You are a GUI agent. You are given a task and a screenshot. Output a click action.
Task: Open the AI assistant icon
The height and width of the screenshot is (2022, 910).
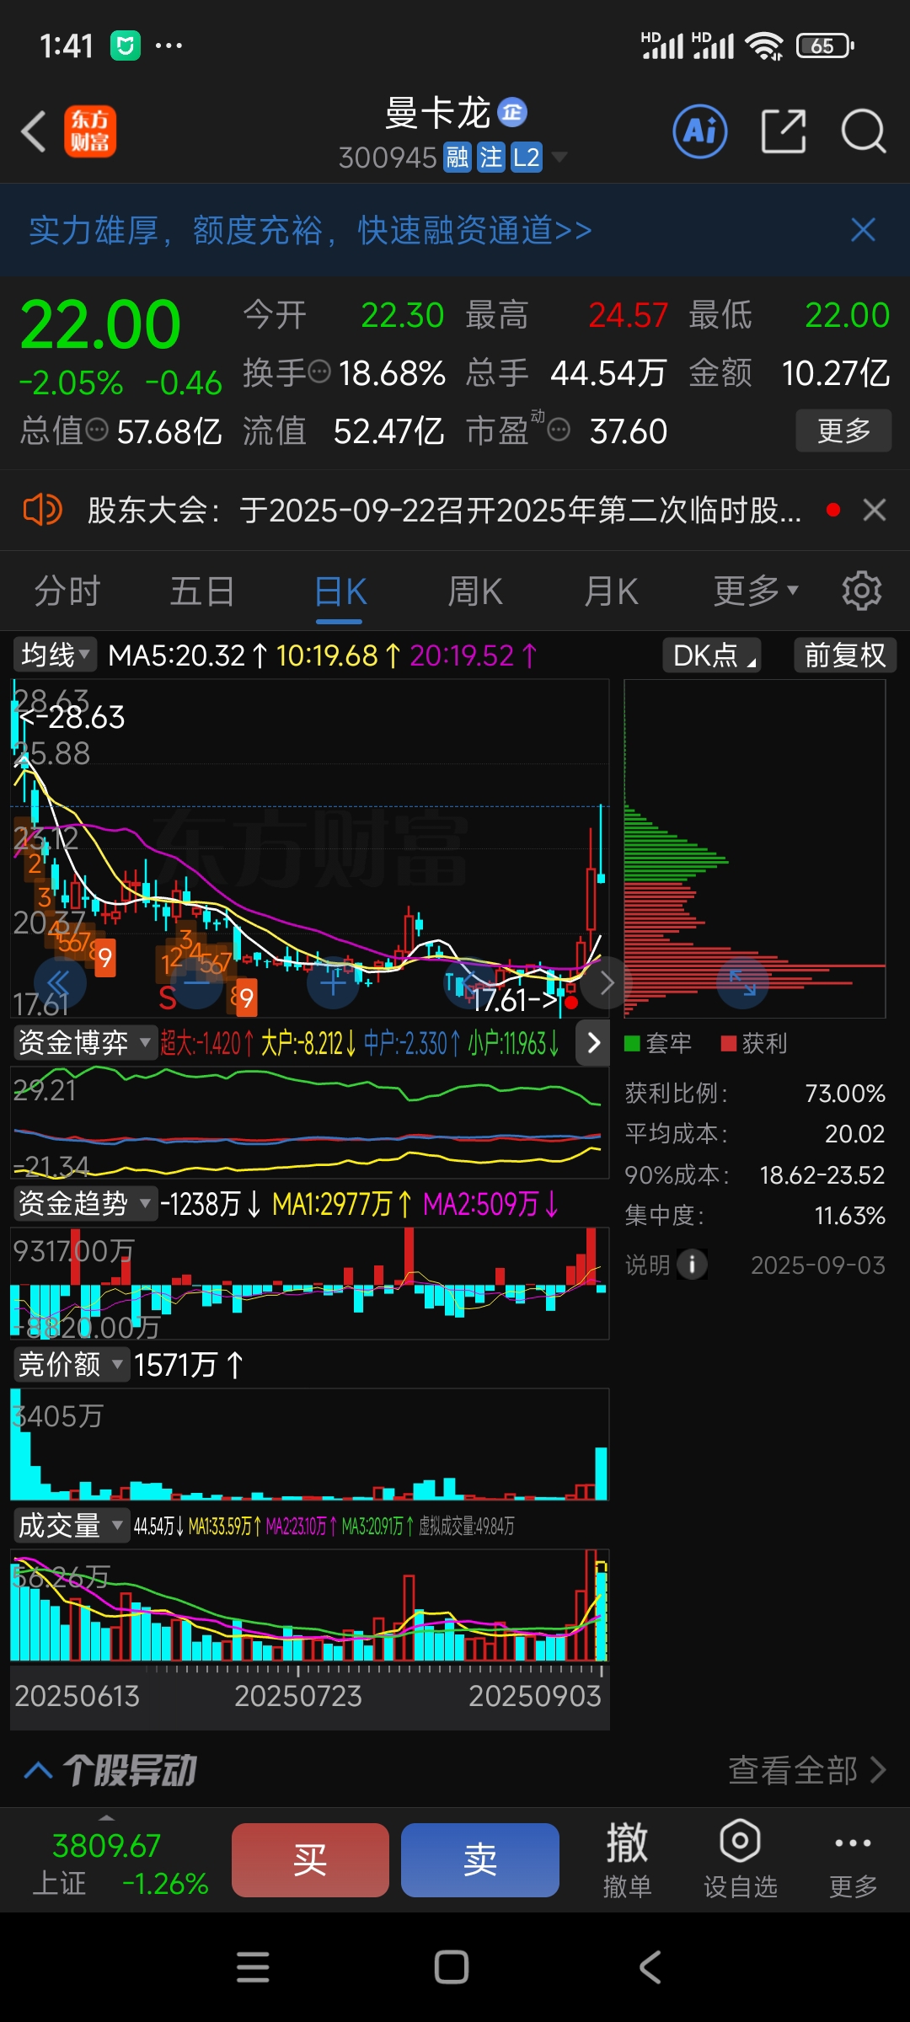[700, 131]
